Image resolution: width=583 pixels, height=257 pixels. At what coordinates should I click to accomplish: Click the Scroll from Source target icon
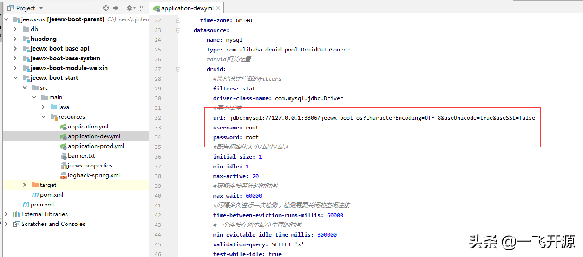pyautogui.click(x=106, y=8)
